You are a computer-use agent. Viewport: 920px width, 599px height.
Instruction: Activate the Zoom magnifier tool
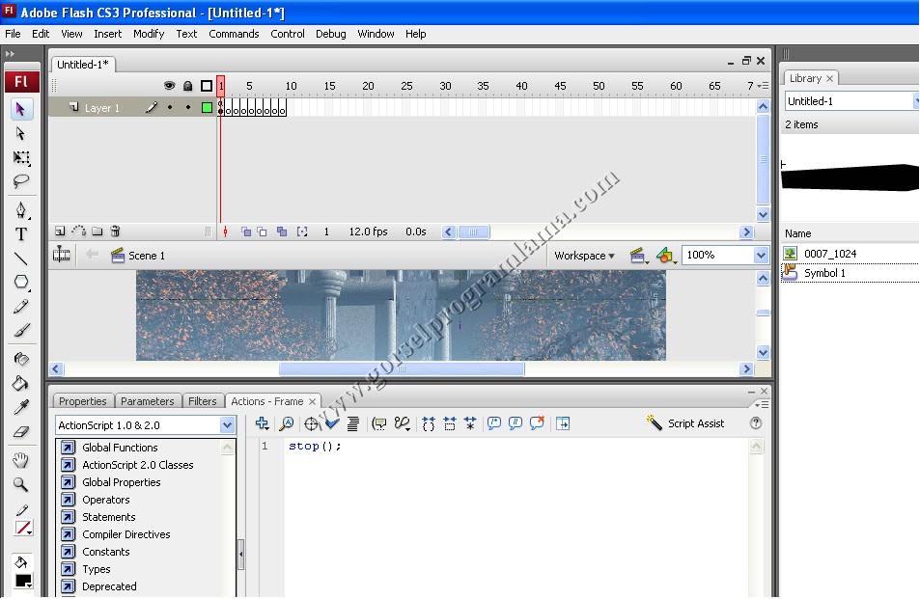(x=21, y=484)
